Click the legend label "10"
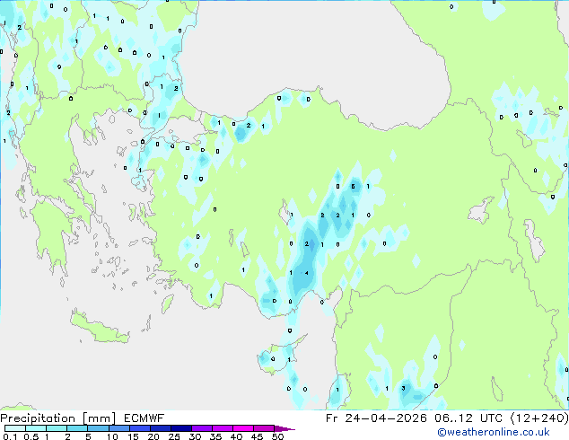The width and height of the screenshot is (569, 440). 112,436
